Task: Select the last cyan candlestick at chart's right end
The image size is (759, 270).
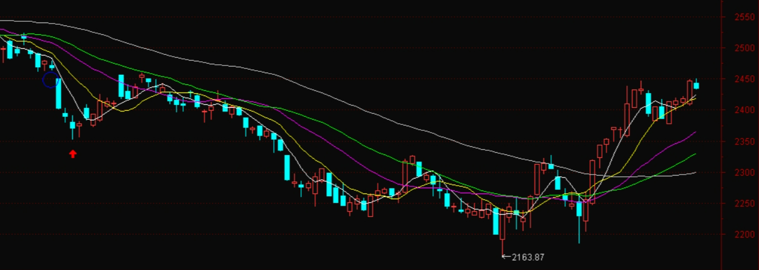Action: (696, 85)
